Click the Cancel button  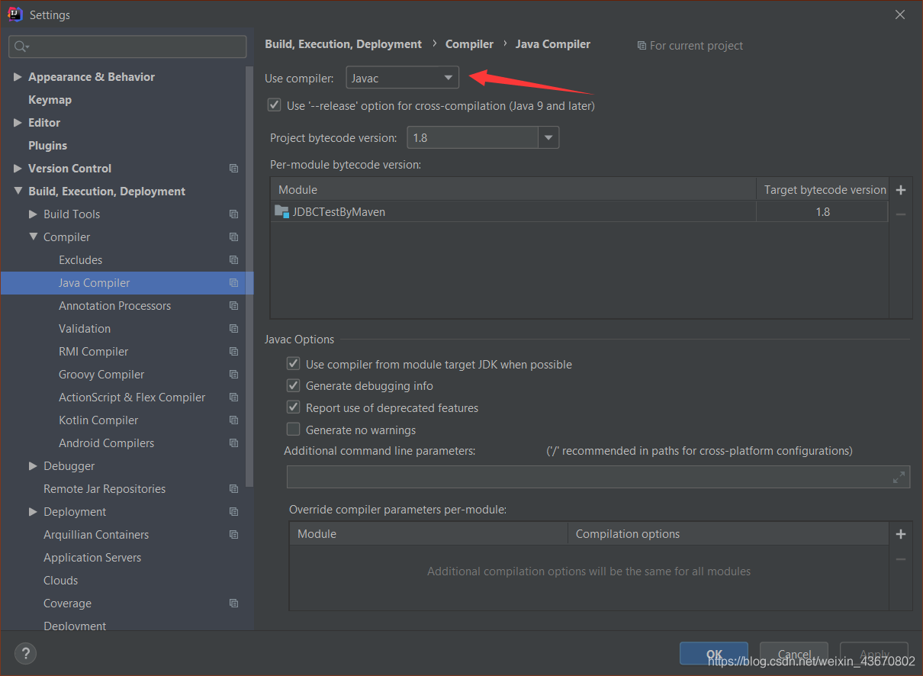(x=795, y=654)
